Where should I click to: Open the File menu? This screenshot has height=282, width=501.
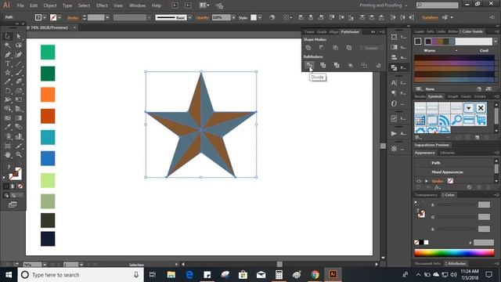pos(20,5)
